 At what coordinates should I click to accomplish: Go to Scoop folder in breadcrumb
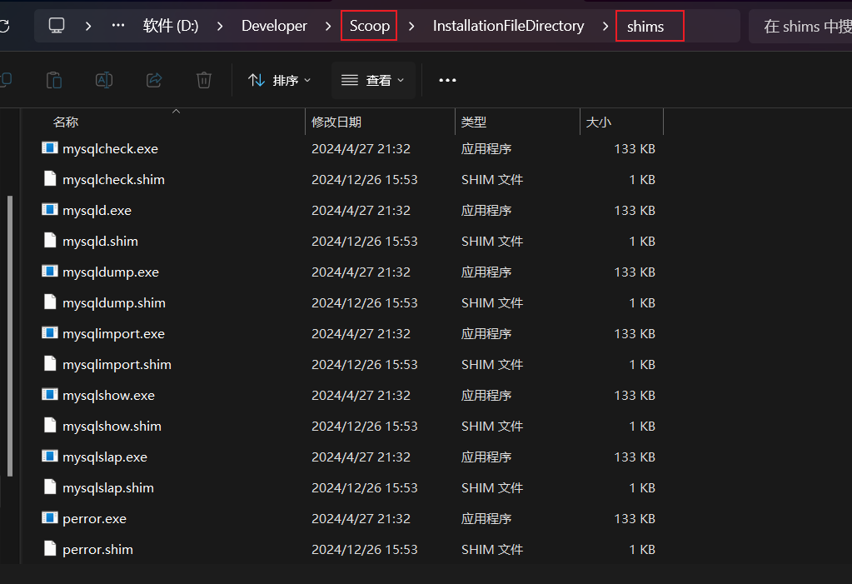click(x=370, y=26)
